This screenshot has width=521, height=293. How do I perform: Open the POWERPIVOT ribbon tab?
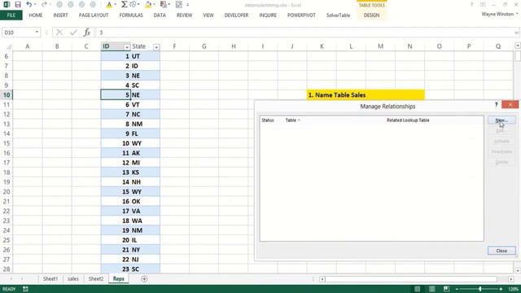click(301, 15)
